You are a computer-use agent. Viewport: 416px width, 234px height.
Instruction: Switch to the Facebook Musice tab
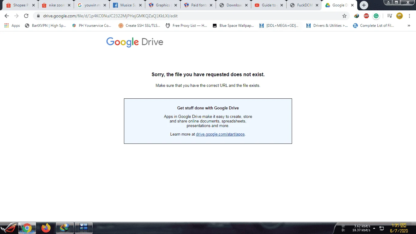pyautogui.click(x=127, y=5)
